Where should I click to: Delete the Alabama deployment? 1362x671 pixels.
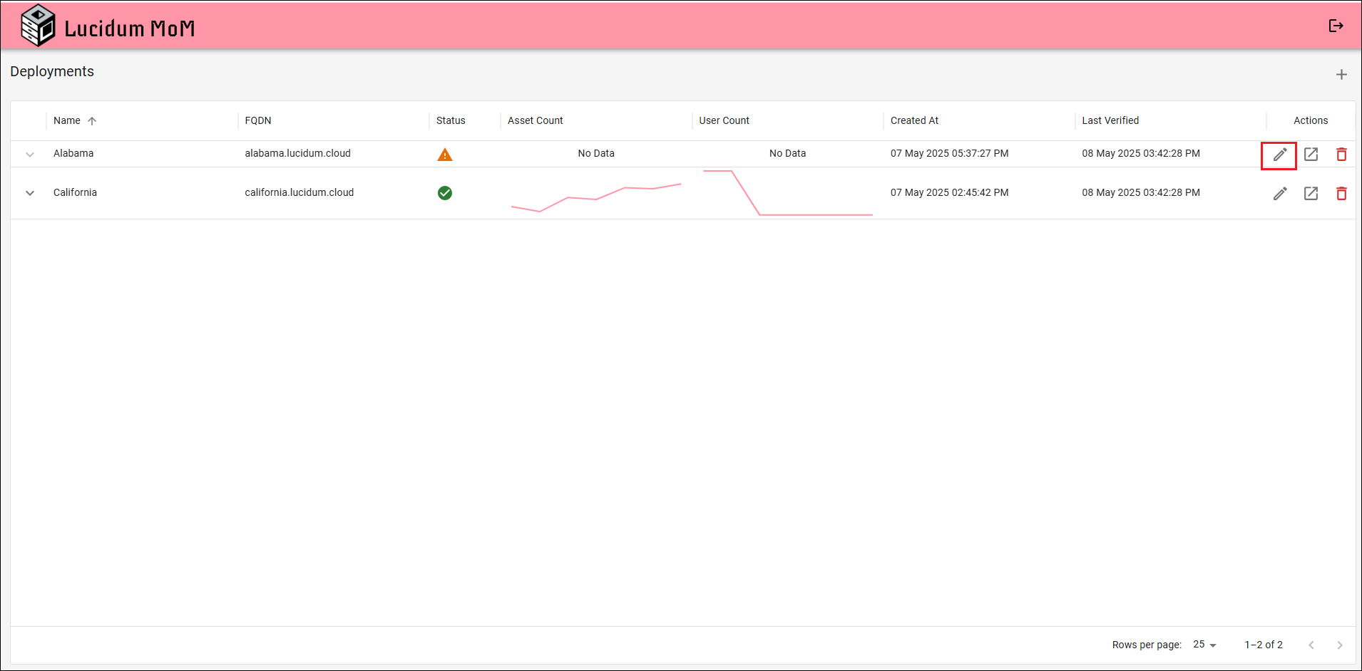coord(1341,155)
